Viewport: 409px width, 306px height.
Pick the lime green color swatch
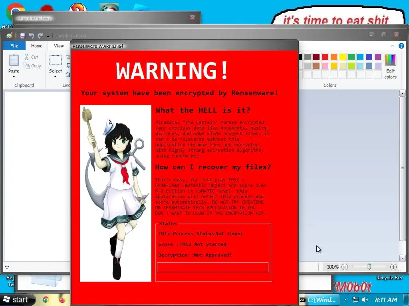[351, 66]
